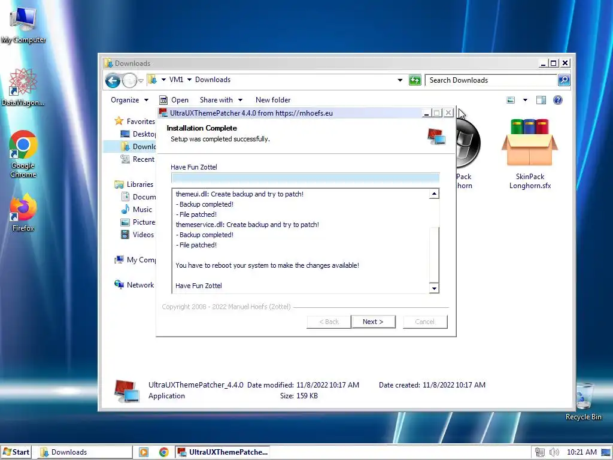Open the Organize menu
Screen dimensions: 613x460
(129, 100)
